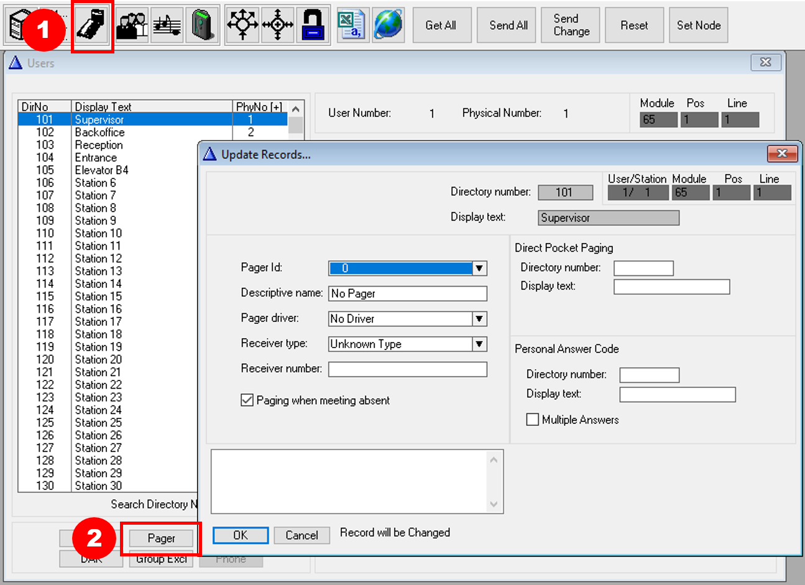805x585 pixels.
Task: Click the inward arrows crosshair icon
Action: [278, 25]
